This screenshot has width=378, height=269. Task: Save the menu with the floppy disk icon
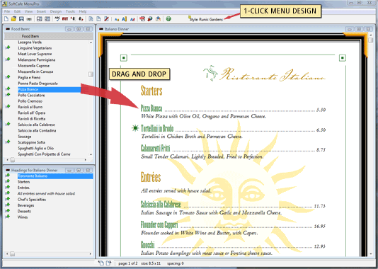[x=21, y=19]
